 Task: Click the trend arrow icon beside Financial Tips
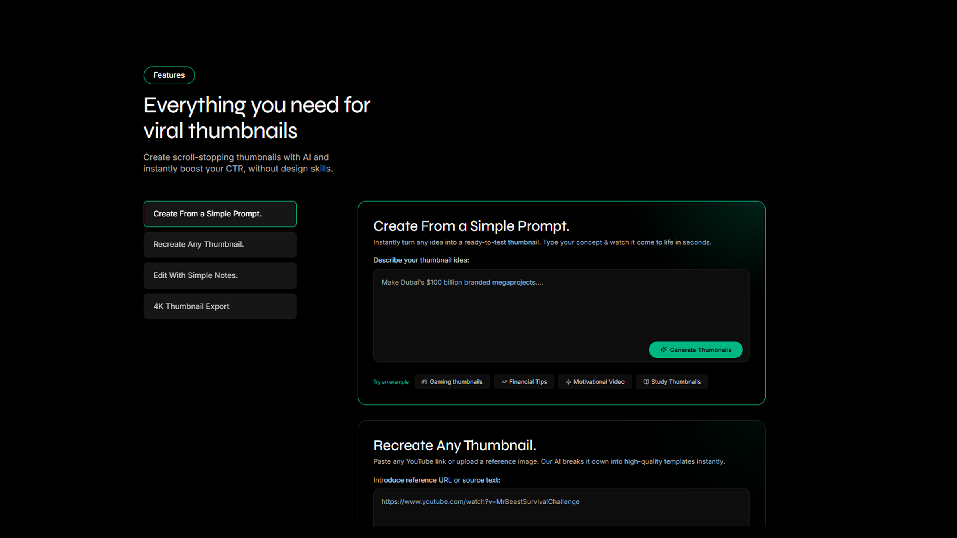point(504,382)
